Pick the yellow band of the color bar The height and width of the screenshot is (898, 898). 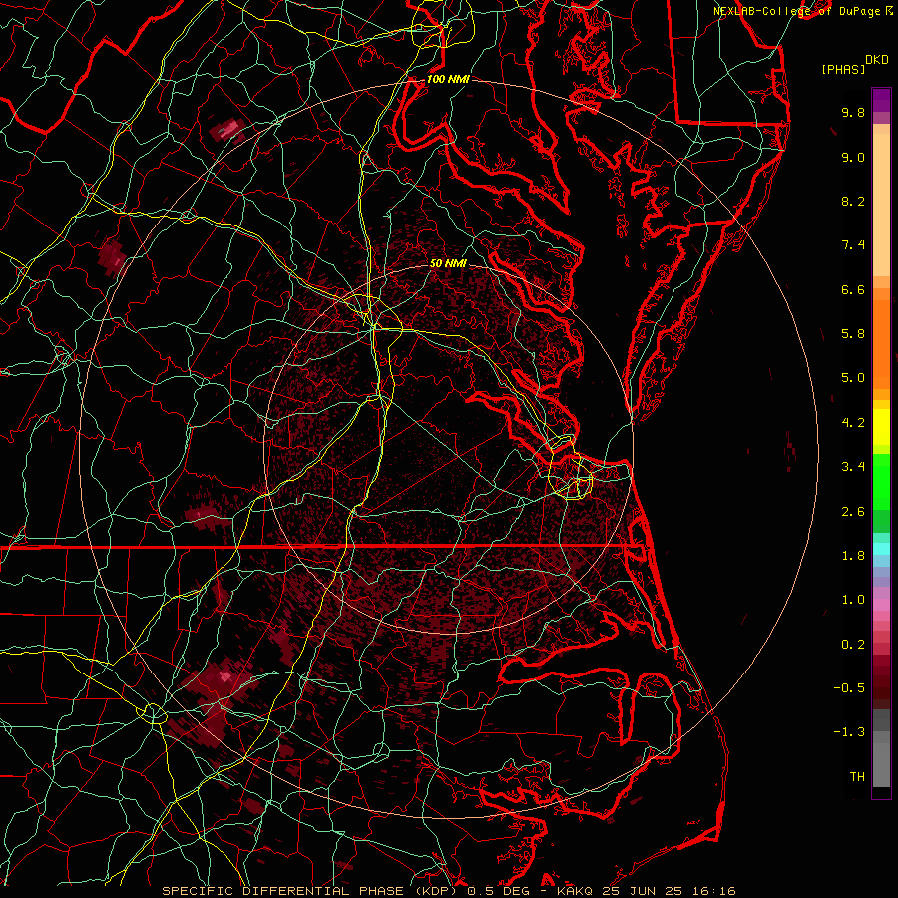[x=881, y=427]
